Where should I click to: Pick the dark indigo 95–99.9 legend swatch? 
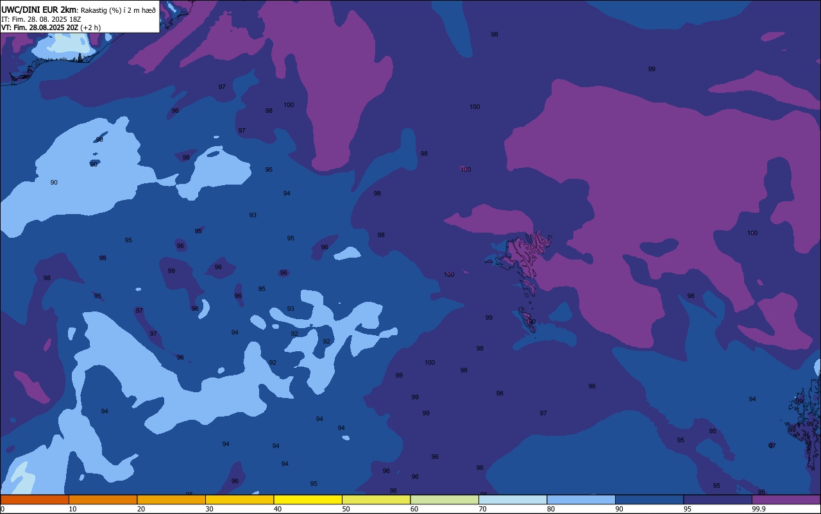tap(718, 499)
